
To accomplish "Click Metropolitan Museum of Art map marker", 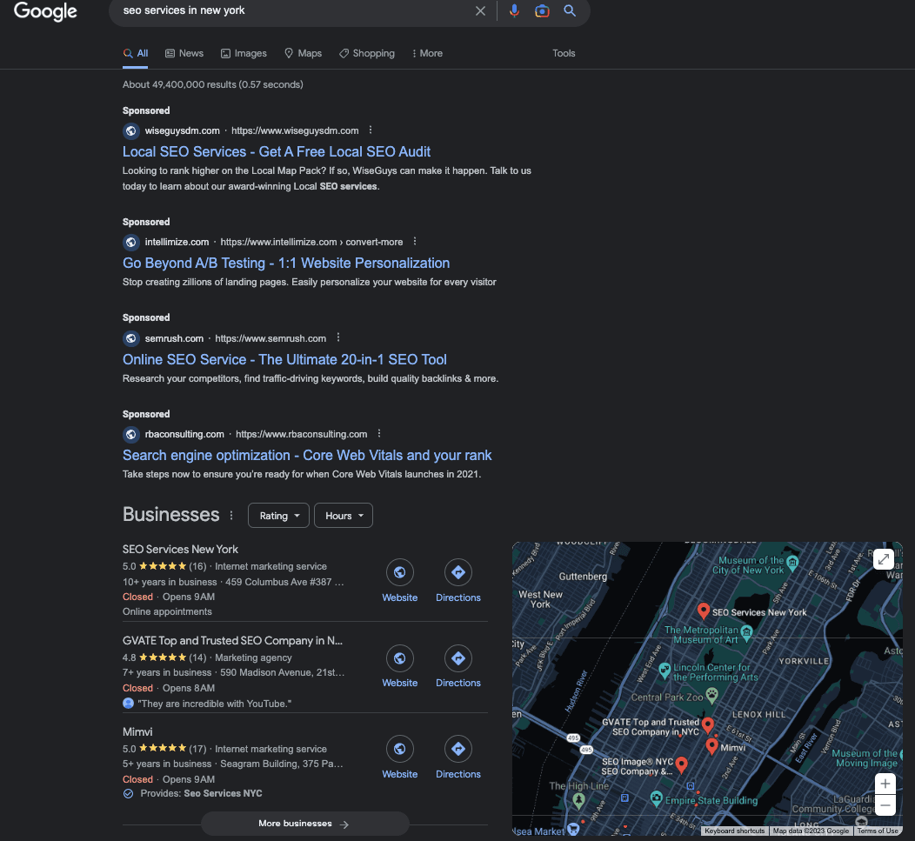I will click(746, 631).
